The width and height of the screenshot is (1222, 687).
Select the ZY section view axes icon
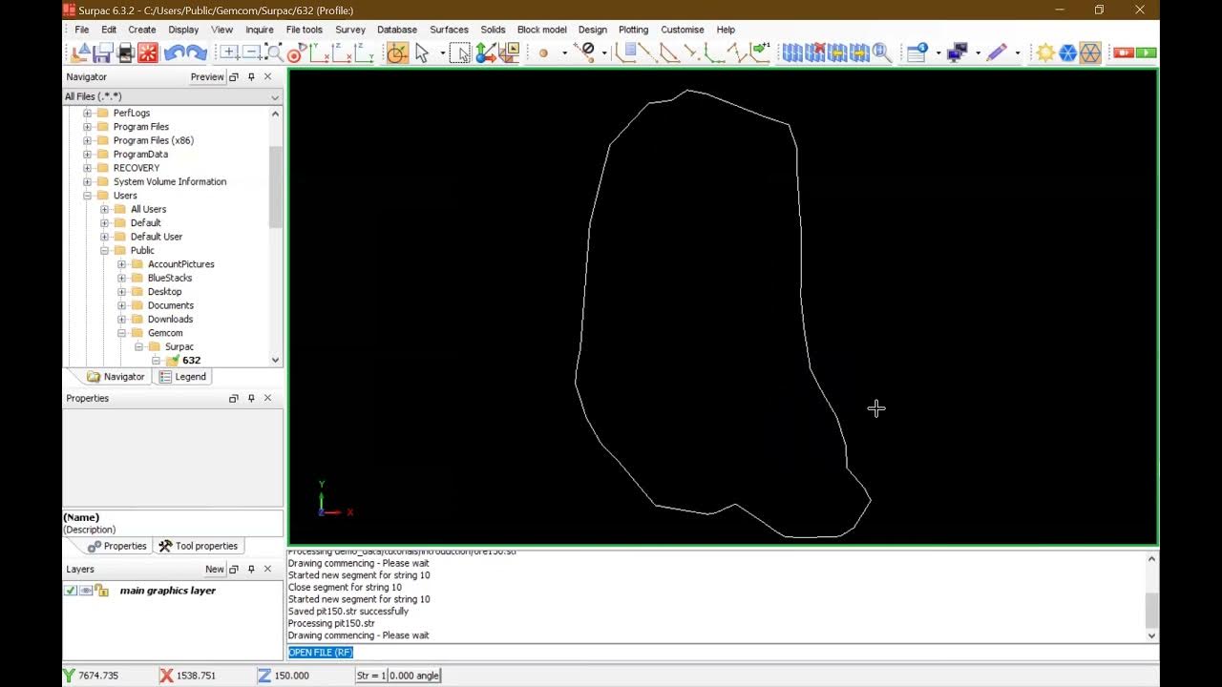coord(364,53)
